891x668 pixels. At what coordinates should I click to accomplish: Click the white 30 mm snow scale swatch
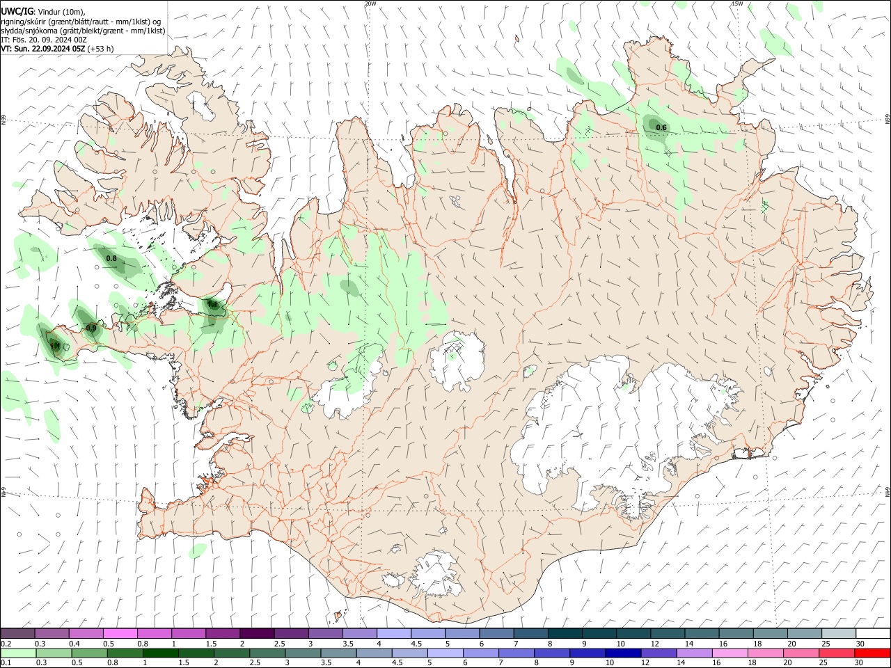(x=874, y=633)
